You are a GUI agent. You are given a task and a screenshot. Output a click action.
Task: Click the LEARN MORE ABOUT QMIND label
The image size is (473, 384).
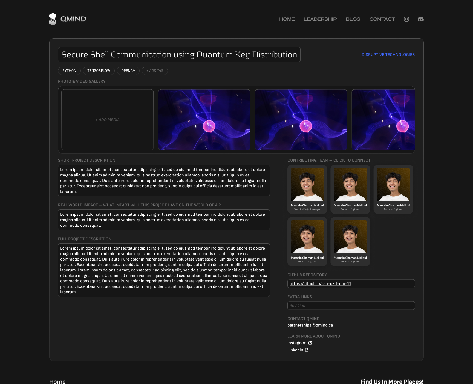[314, 336]
